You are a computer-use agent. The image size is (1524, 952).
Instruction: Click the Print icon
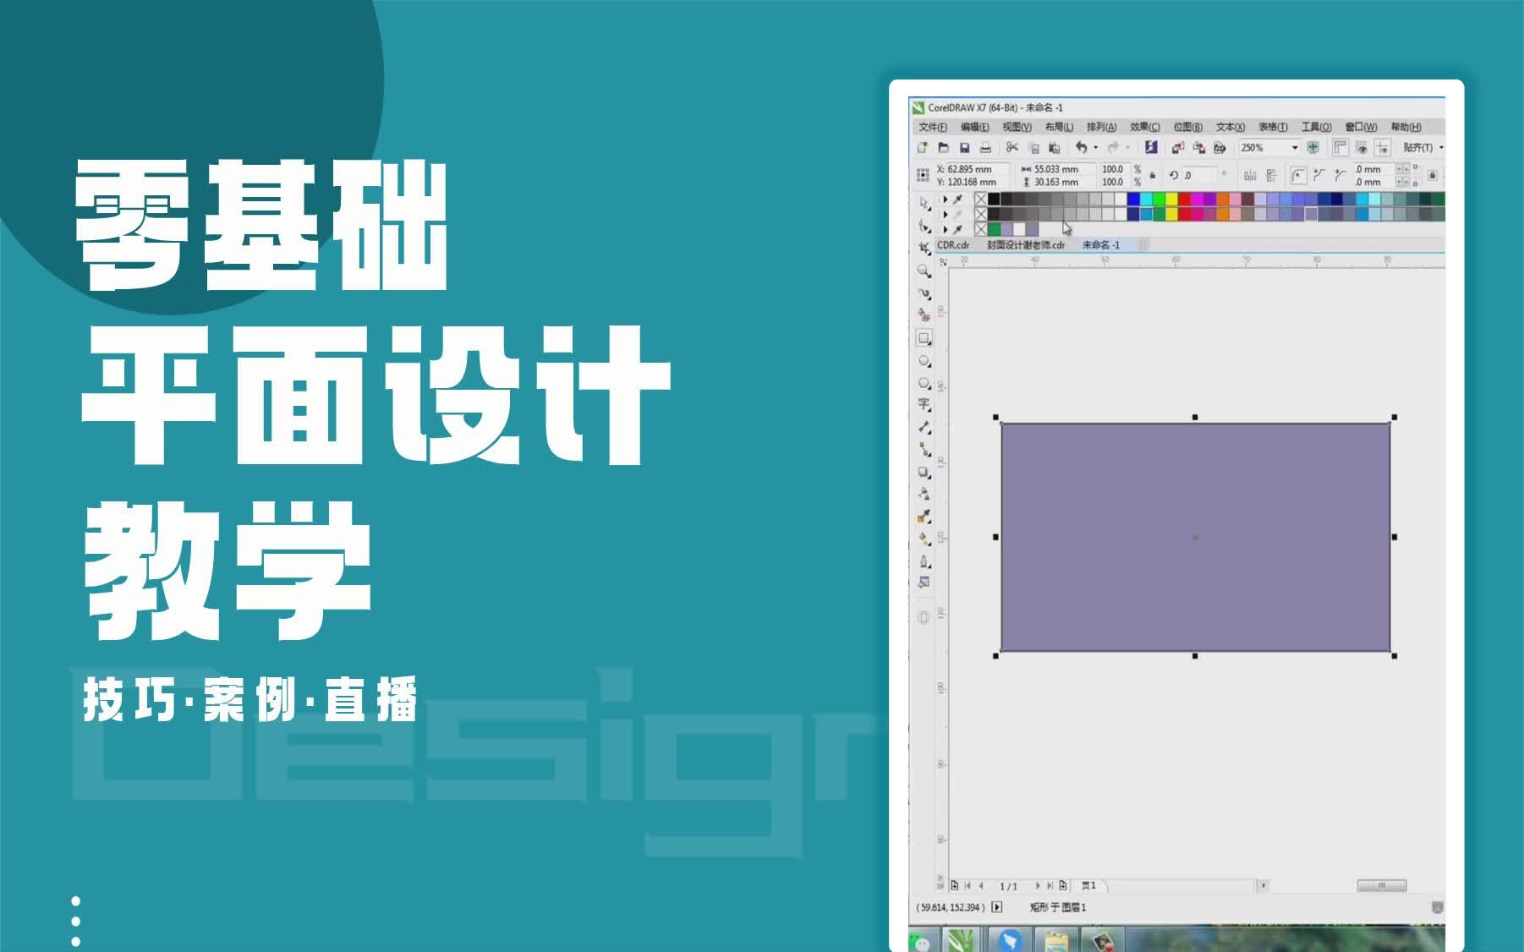pos(985,147)
